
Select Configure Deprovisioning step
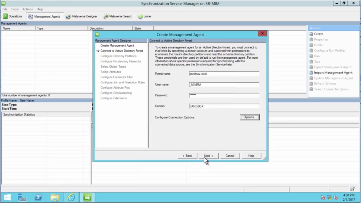pyautogui.click(x=116, y=93)
